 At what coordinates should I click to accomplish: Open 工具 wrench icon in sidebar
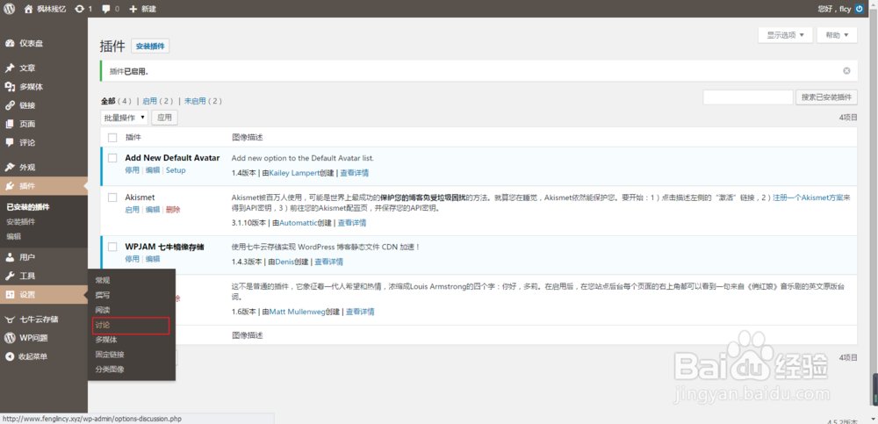coord(10,276)
